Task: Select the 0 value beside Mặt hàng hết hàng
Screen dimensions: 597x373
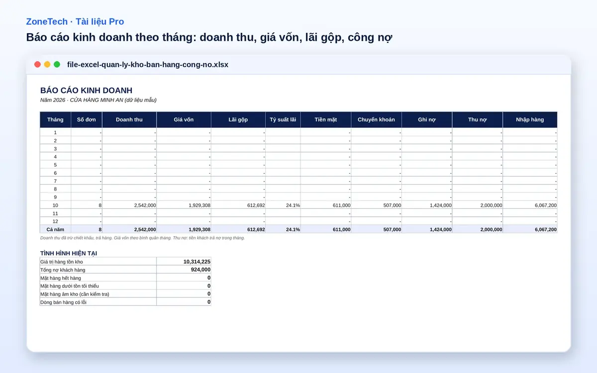Action: pos(184,278)
